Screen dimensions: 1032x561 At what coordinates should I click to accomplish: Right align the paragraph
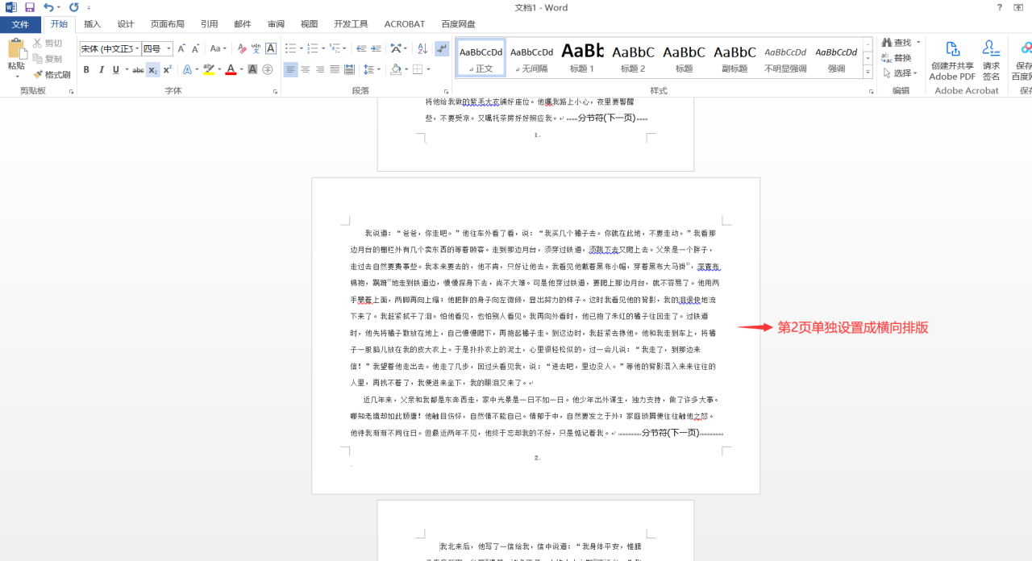coord(320,69)
